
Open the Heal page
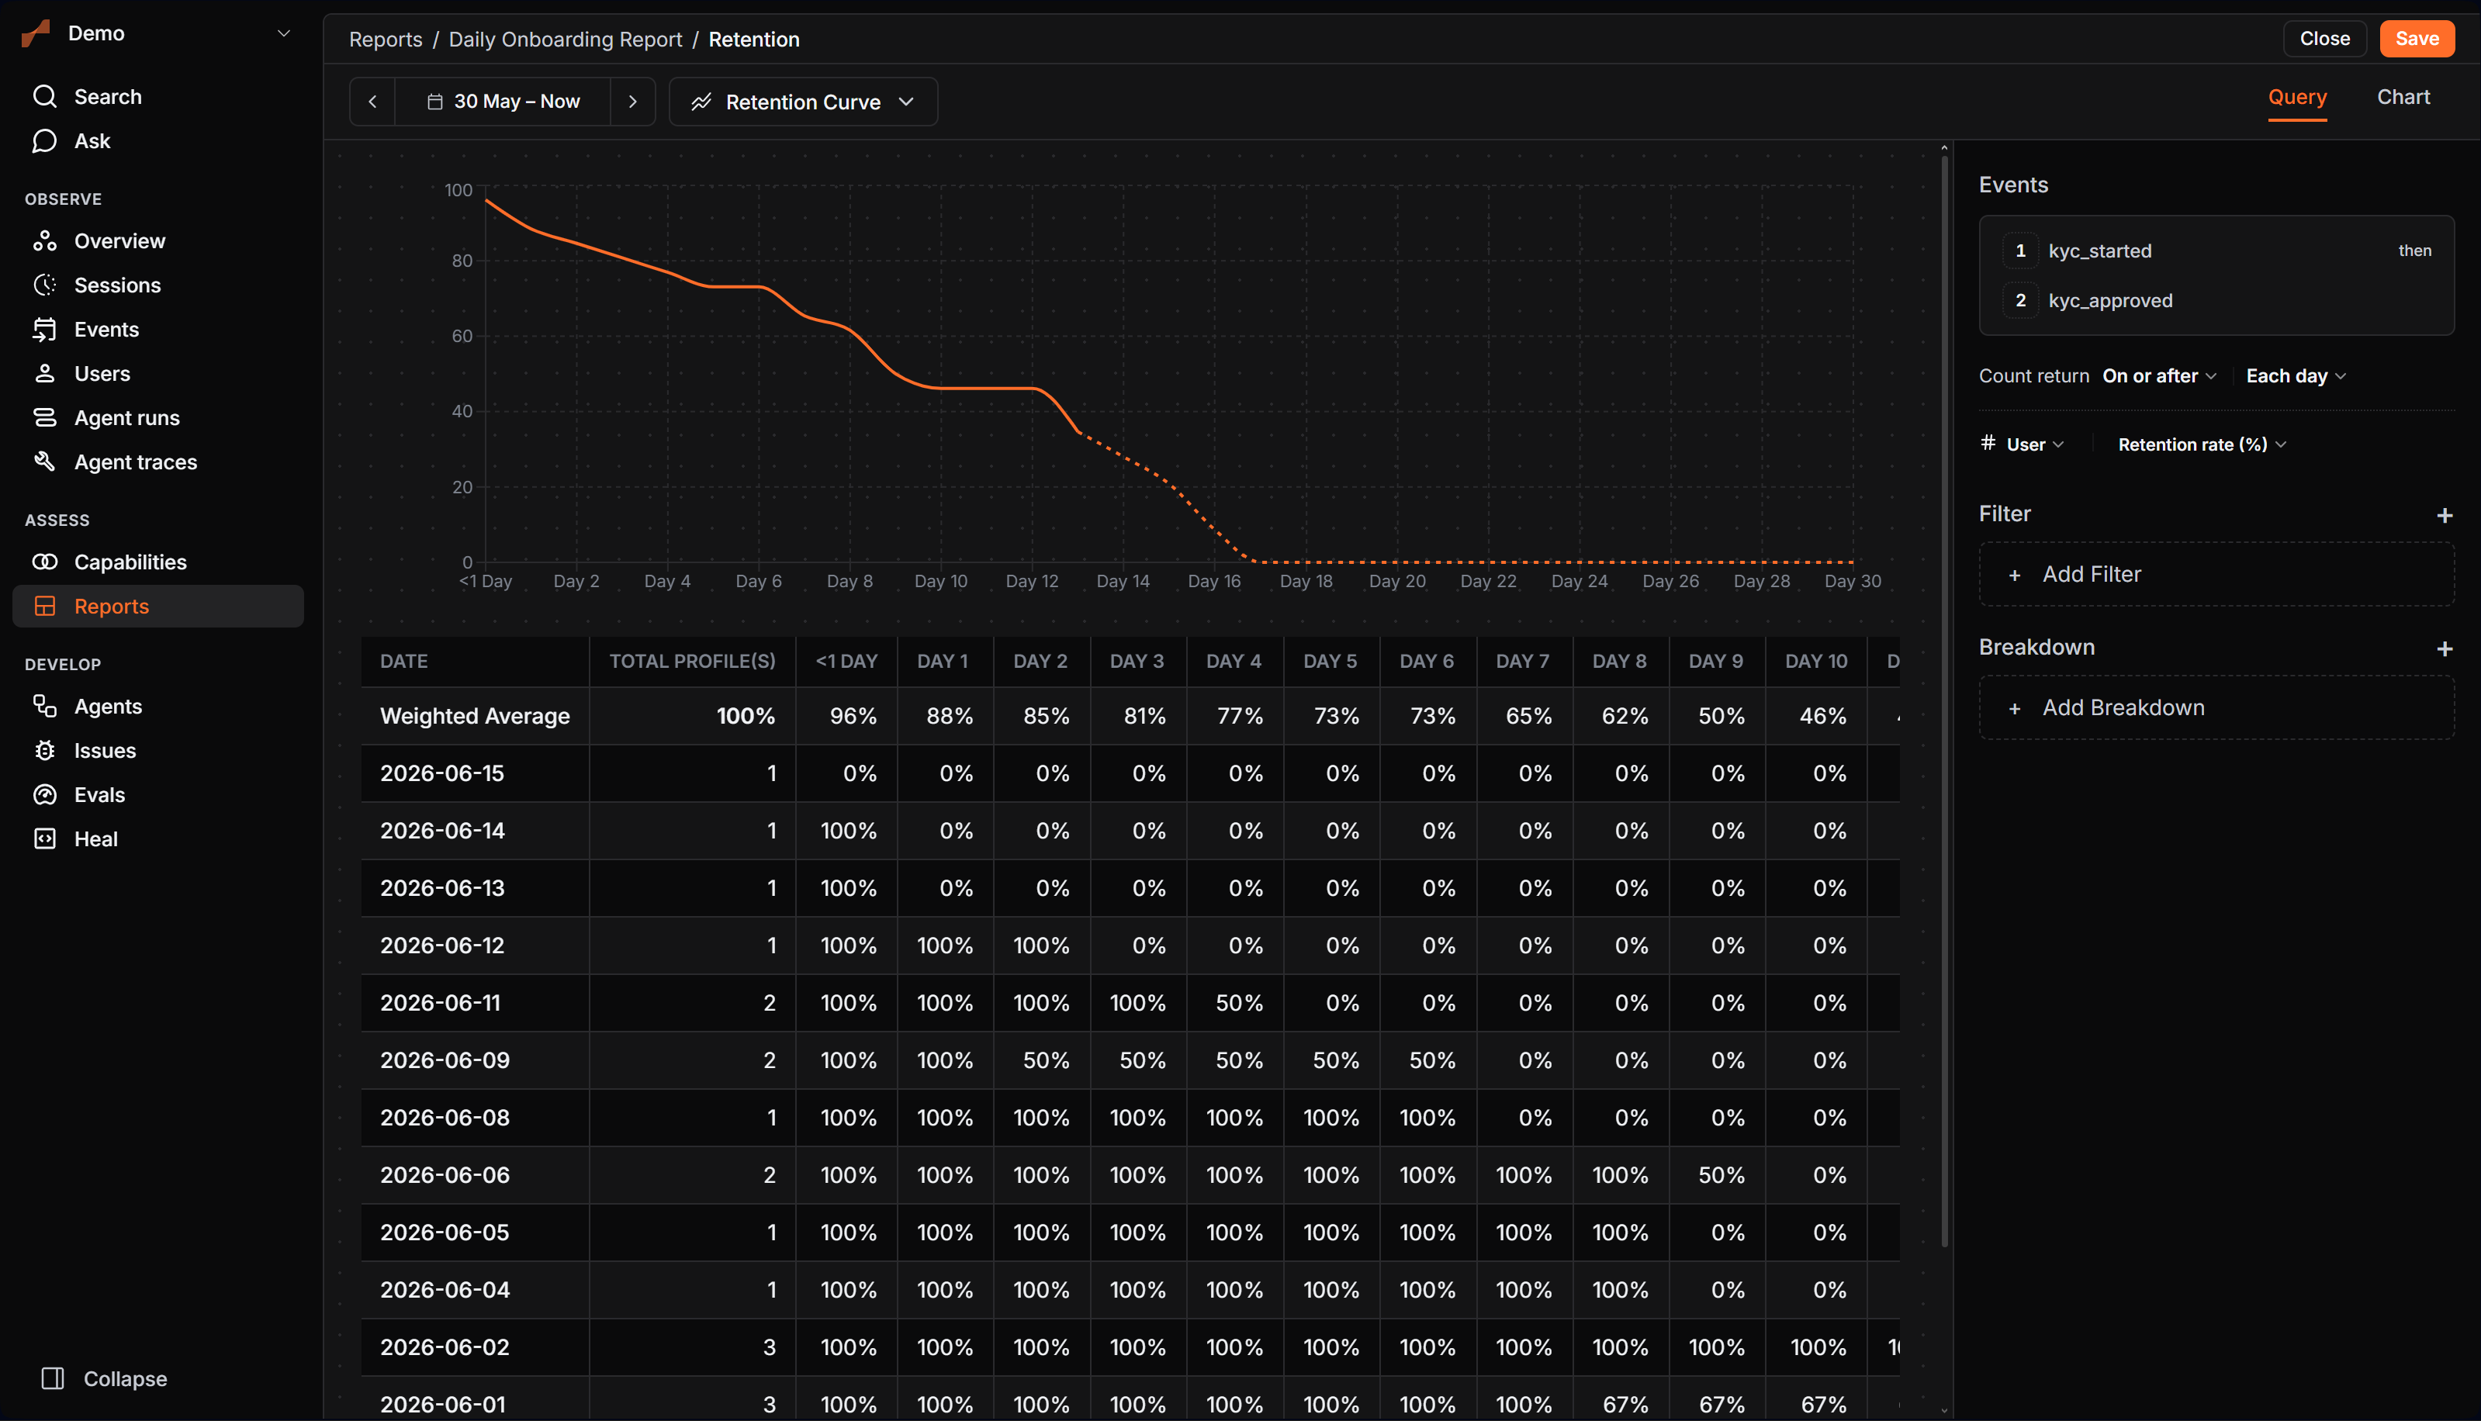[x=158, y=839]
